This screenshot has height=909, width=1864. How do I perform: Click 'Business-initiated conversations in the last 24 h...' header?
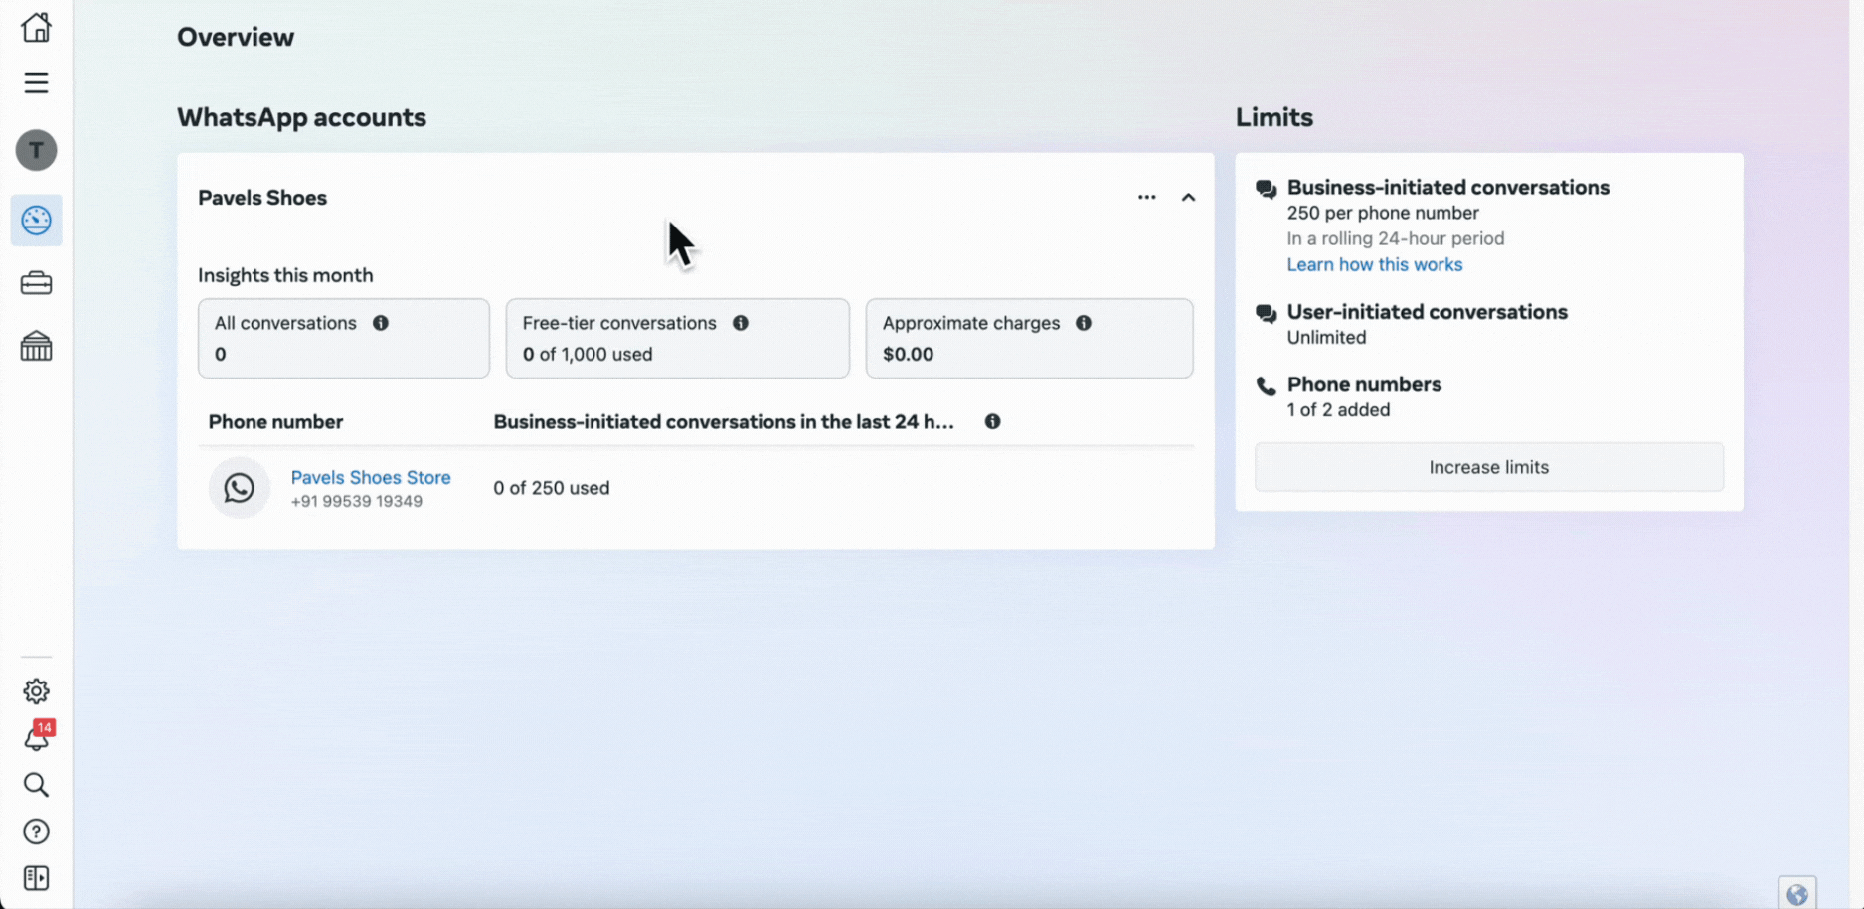(x=724, y=422)
